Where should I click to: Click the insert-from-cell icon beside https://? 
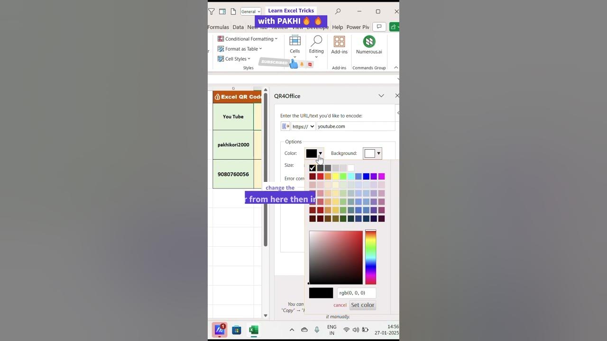(x=285, y=126)
